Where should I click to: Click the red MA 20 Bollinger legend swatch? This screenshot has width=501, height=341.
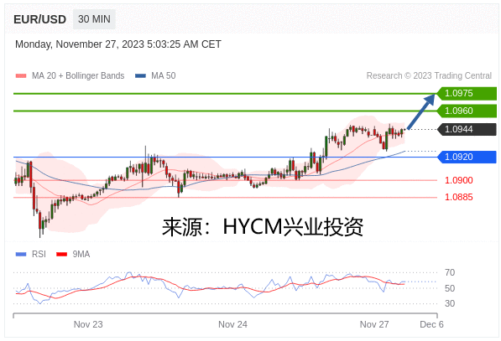[21, 76]
